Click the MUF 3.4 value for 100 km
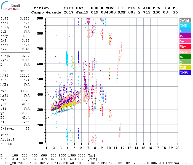Screen dimensions: 193x165 [x=15, y=159]
